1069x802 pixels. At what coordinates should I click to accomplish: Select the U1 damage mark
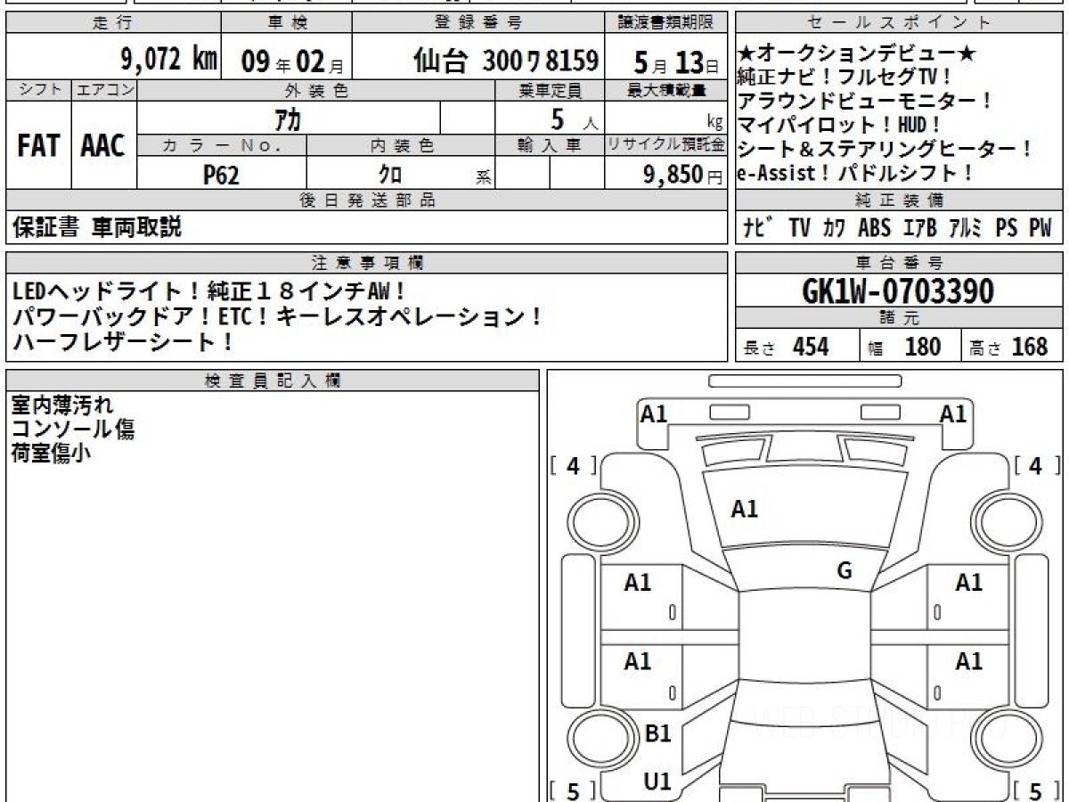tap(657, 782)
